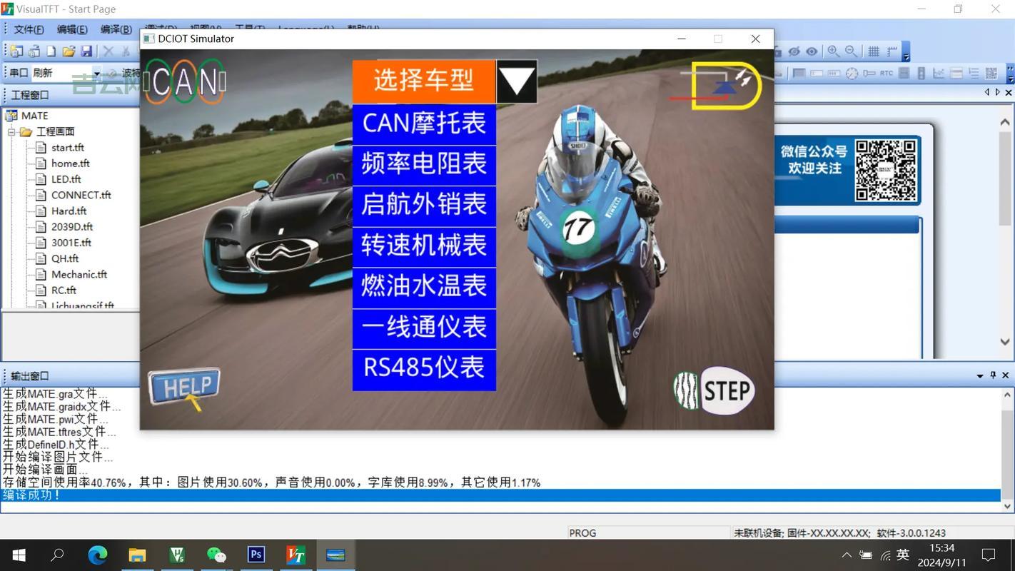The height and width of the screenshot is (571, 1015).
Task: Open home.tft in the project tree
Action: tap(70, 163)
